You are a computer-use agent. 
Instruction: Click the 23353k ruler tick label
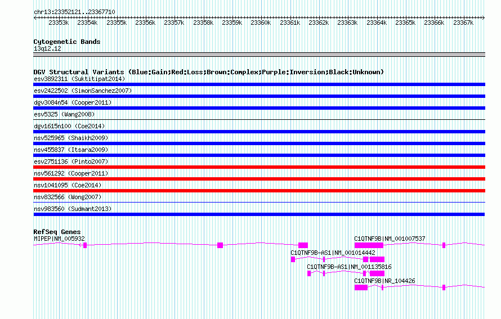[x=59, y=23]
